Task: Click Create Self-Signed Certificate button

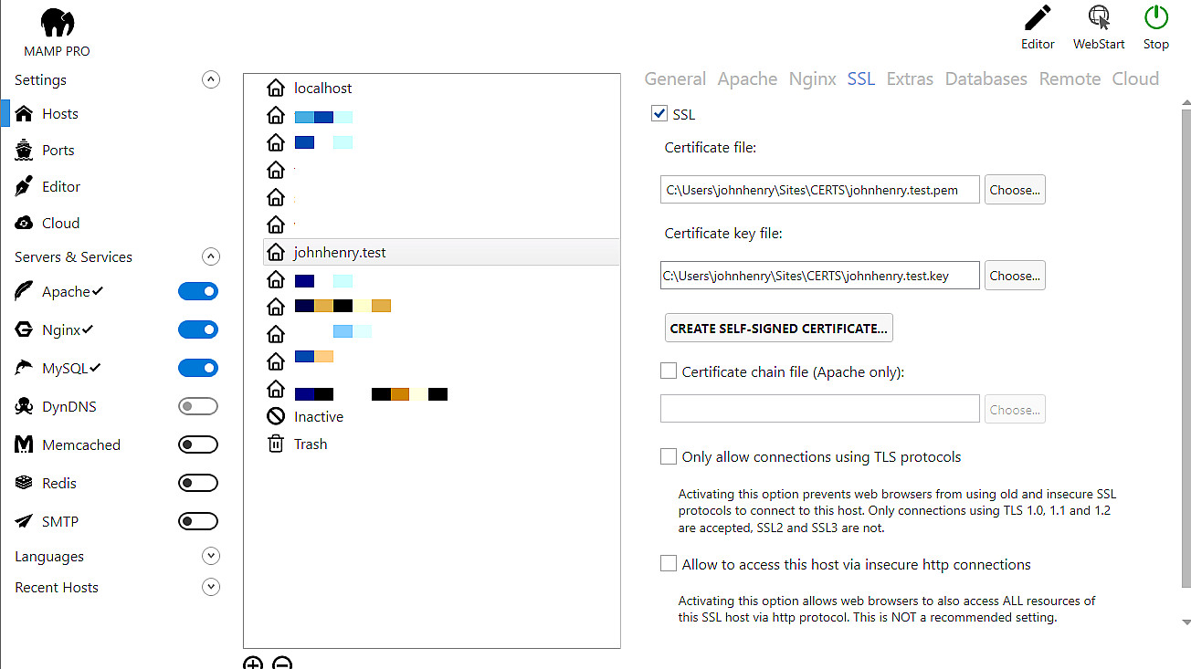Action: tap(778, 328)
